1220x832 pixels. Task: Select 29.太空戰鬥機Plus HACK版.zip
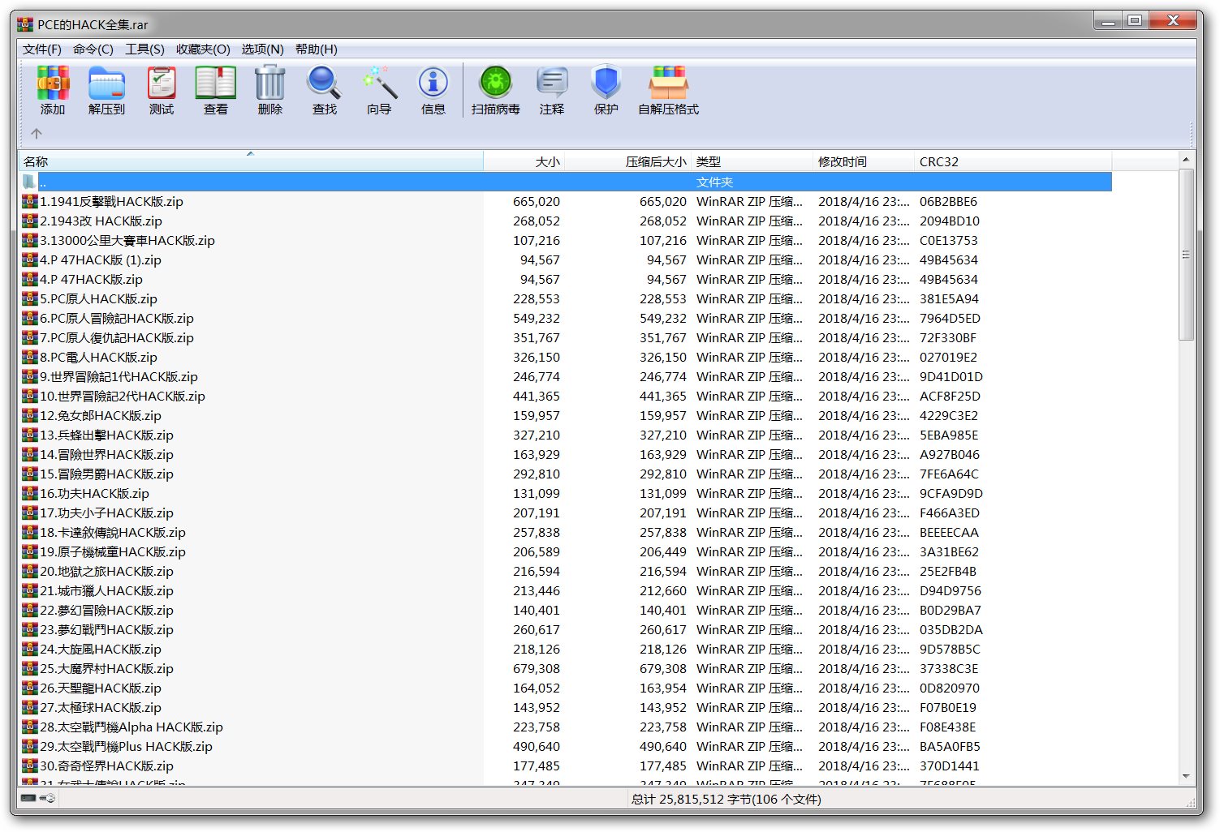(126, 746)
